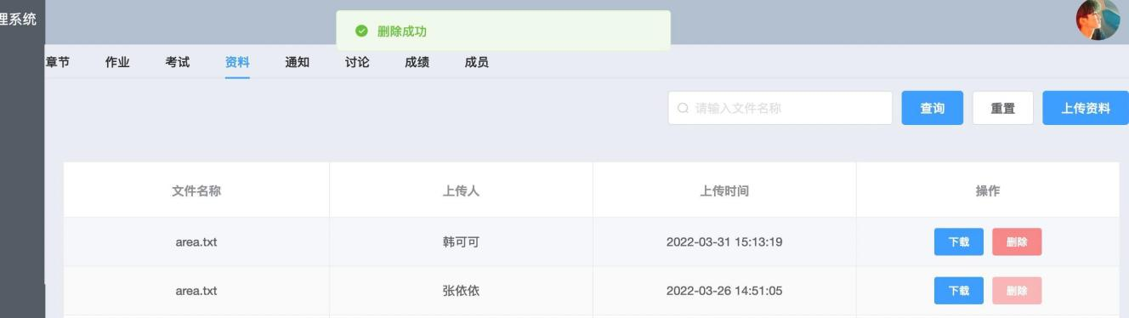Click the 查询 button

933,108
